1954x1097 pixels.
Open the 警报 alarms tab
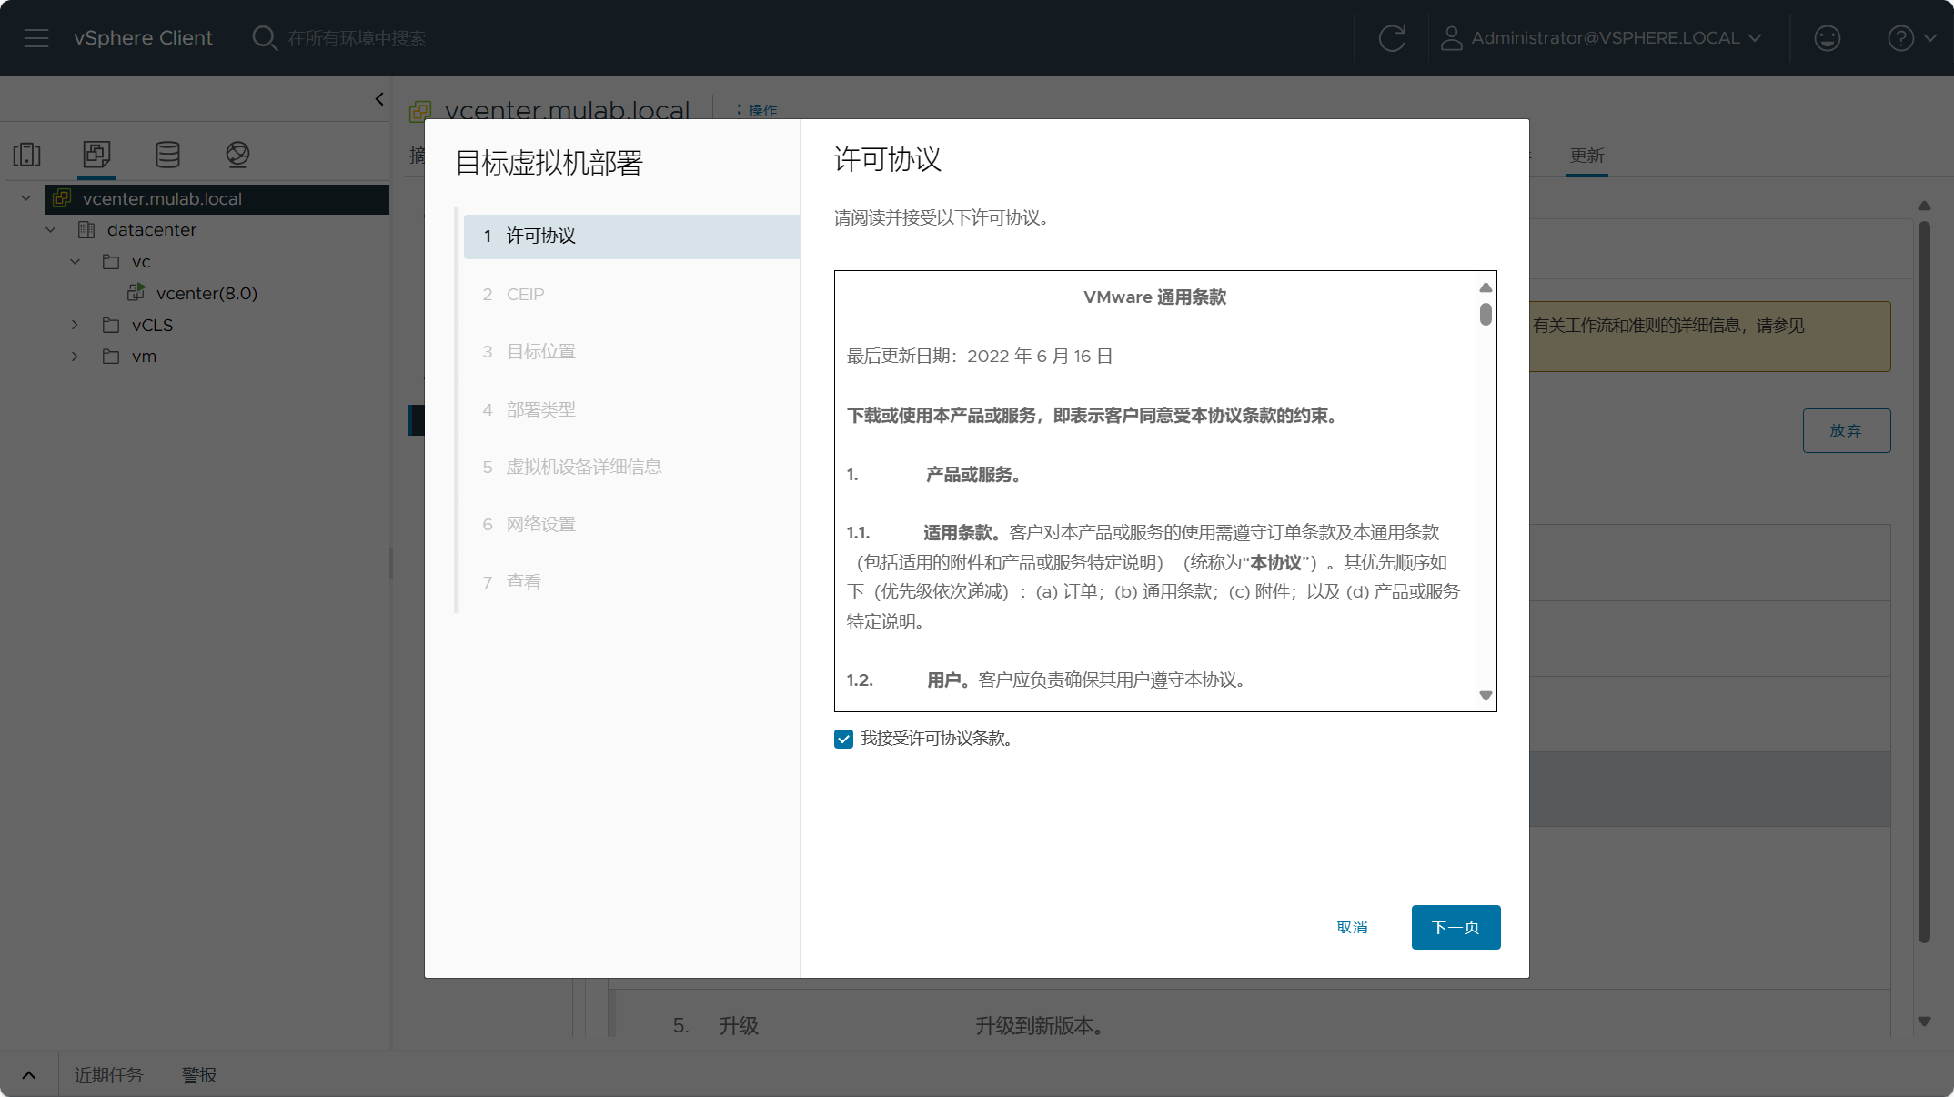pos(199,1075)
